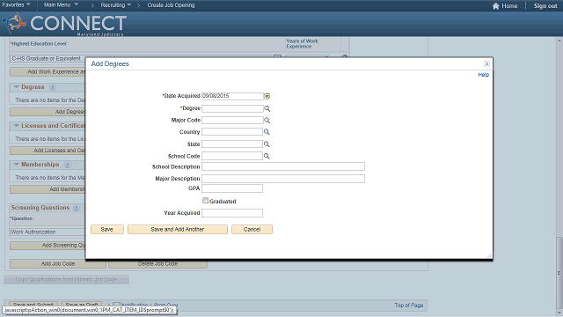Open Memberships section help icon

68,165
